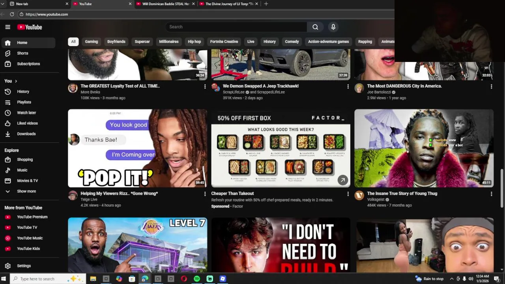
Task: Click the YouTube logo
Action: [30, 27]
